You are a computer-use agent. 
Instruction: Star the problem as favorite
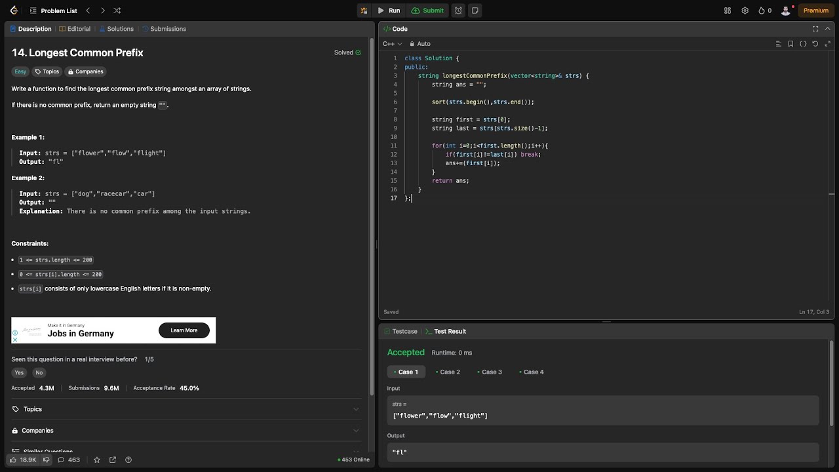coord(97,460)
